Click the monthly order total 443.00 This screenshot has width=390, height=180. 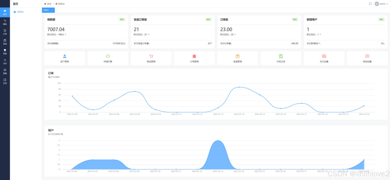[295, 43]
